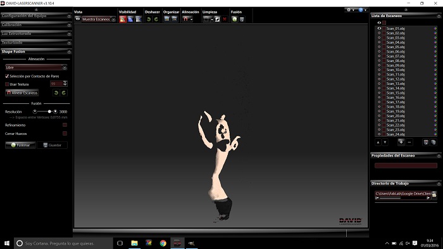Redo alignment with the green arrow beside Alinear Escaneos
The height and width of the screenshot is (249, 443).
click(64, 93)
